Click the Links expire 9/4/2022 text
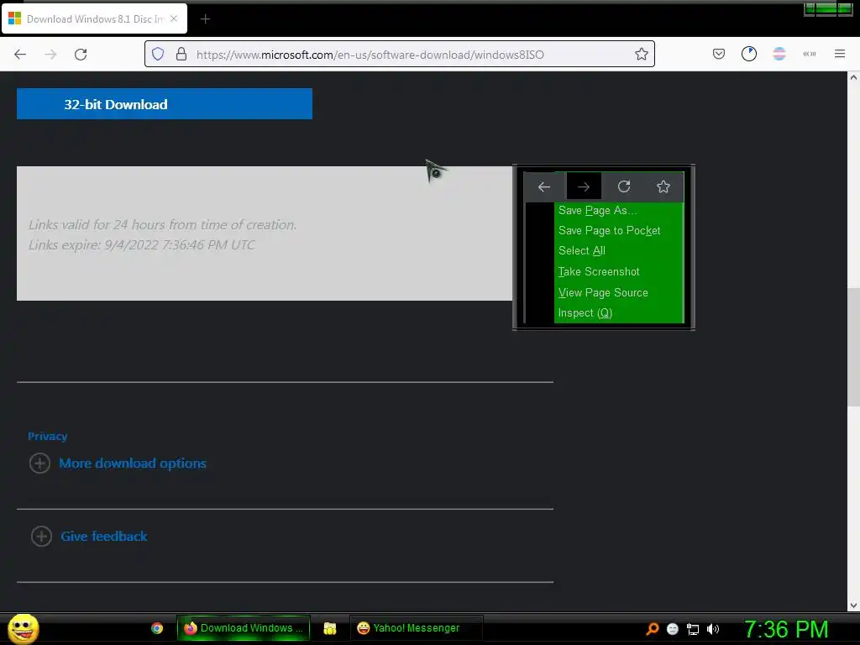 141,245
